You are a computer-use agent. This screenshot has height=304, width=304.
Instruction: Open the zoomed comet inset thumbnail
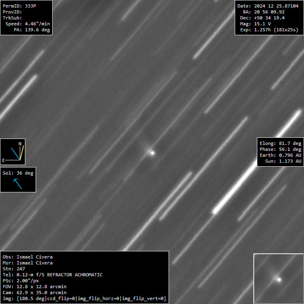point(279,279)
